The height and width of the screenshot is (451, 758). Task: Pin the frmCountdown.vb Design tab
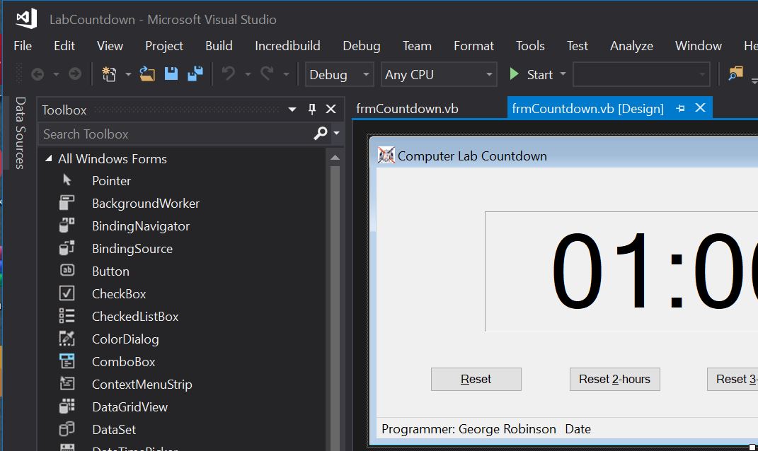pos(680,108)
